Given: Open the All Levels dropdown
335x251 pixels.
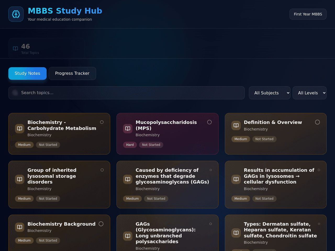Looking at the screenshot, I should pos(310,93).
